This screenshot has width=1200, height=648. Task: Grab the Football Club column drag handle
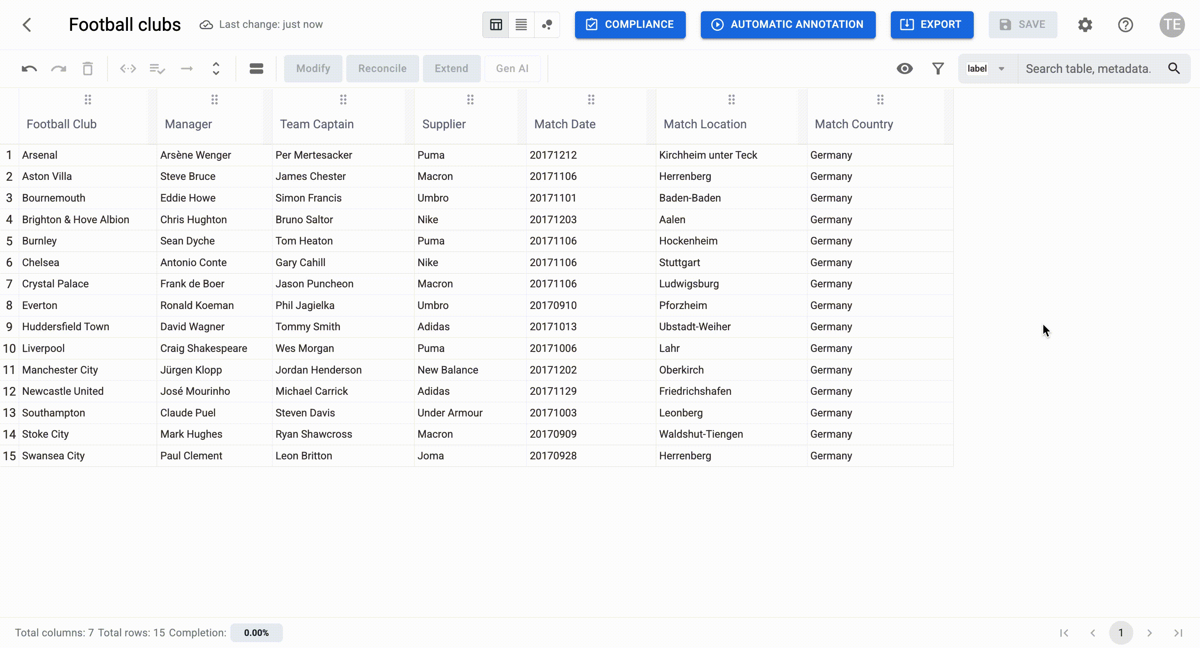point(87,100)
